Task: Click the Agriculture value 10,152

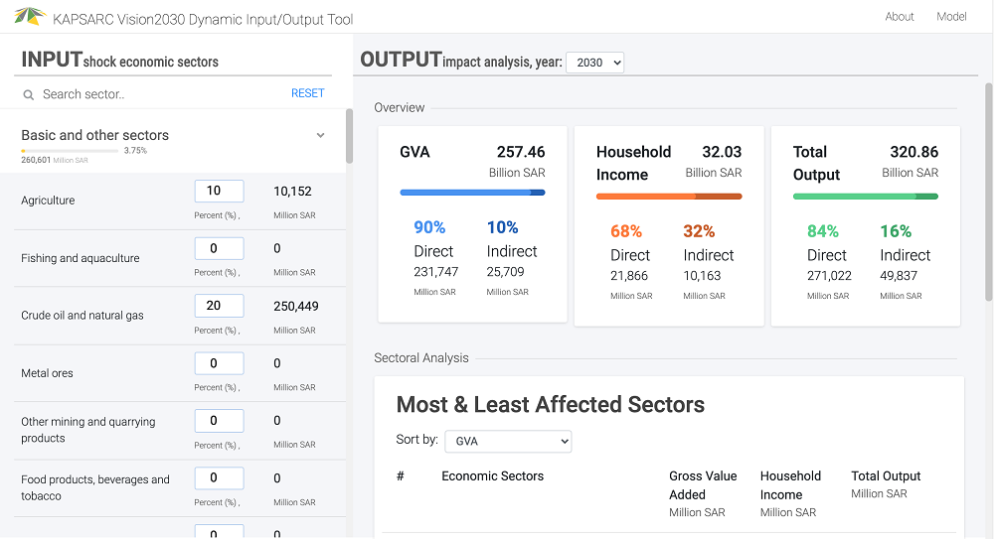Action: pyautogui.click(x=292, y=192)
